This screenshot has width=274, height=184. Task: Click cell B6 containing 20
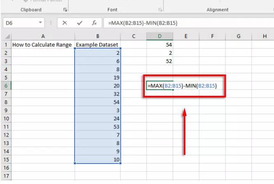98,86
